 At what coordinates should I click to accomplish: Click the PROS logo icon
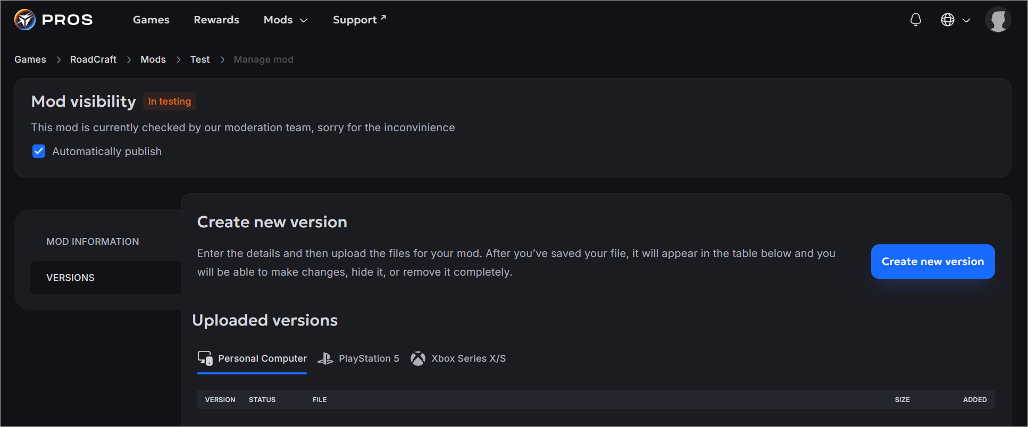click(x=24, y=20)
